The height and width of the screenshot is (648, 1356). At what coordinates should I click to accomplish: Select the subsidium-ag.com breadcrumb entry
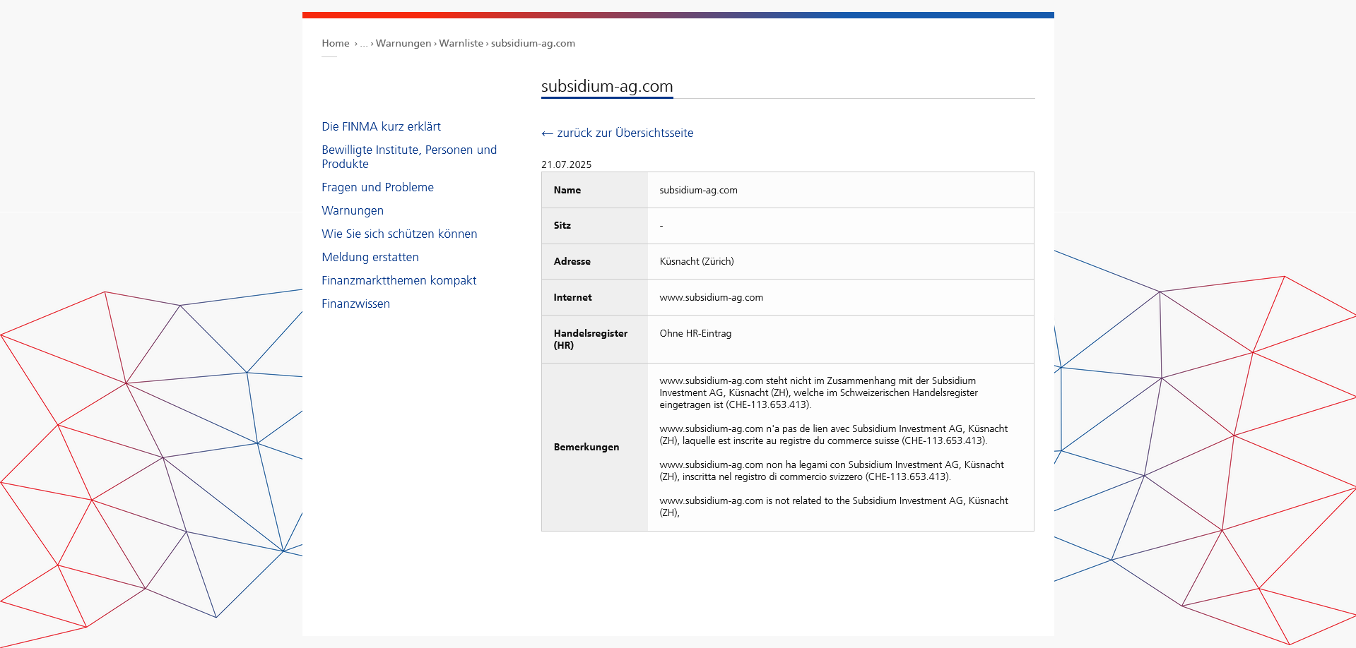point(533,43)
